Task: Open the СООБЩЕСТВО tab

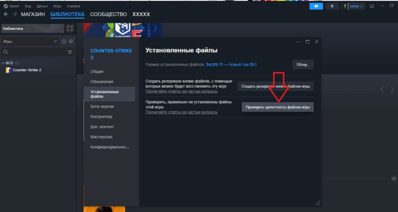Action: pos(109,14)
